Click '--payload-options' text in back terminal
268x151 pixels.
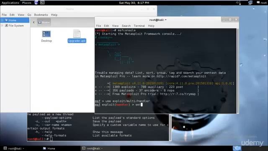[x=57, y=118]
